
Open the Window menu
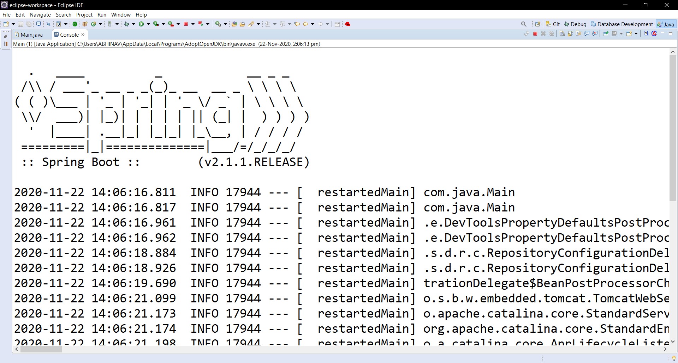121,14
